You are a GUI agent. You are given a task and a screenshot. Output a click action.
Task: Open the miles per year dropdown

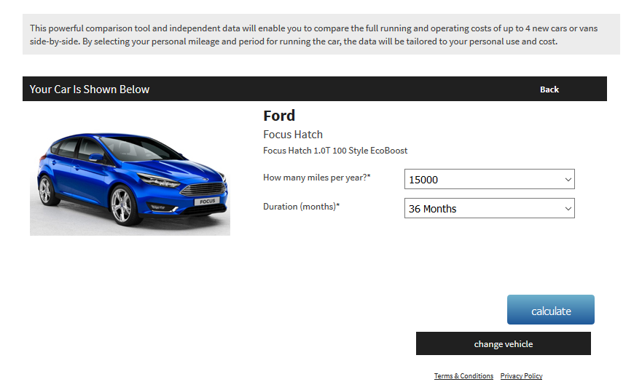pos(489,179)
